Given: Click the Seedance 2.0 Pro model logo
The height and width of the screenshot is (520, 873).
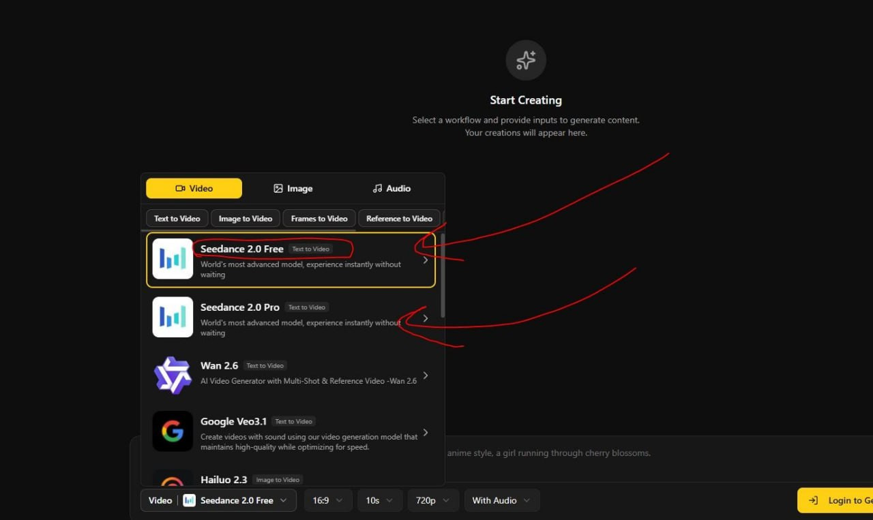Looking at the screenshot, I should (x=173, y=317).
